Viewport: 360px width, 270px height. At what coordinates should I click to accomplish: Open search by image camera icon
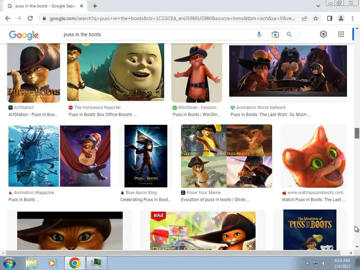coord(275,34)
